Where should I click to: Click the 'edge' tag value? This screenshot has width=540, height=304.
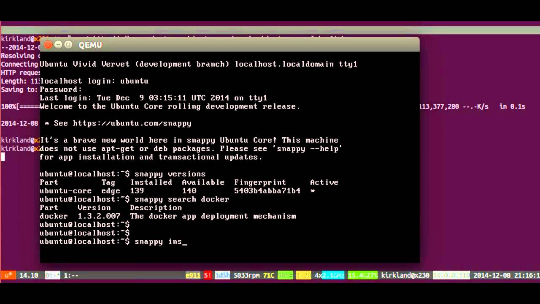[x=111, y=191]
